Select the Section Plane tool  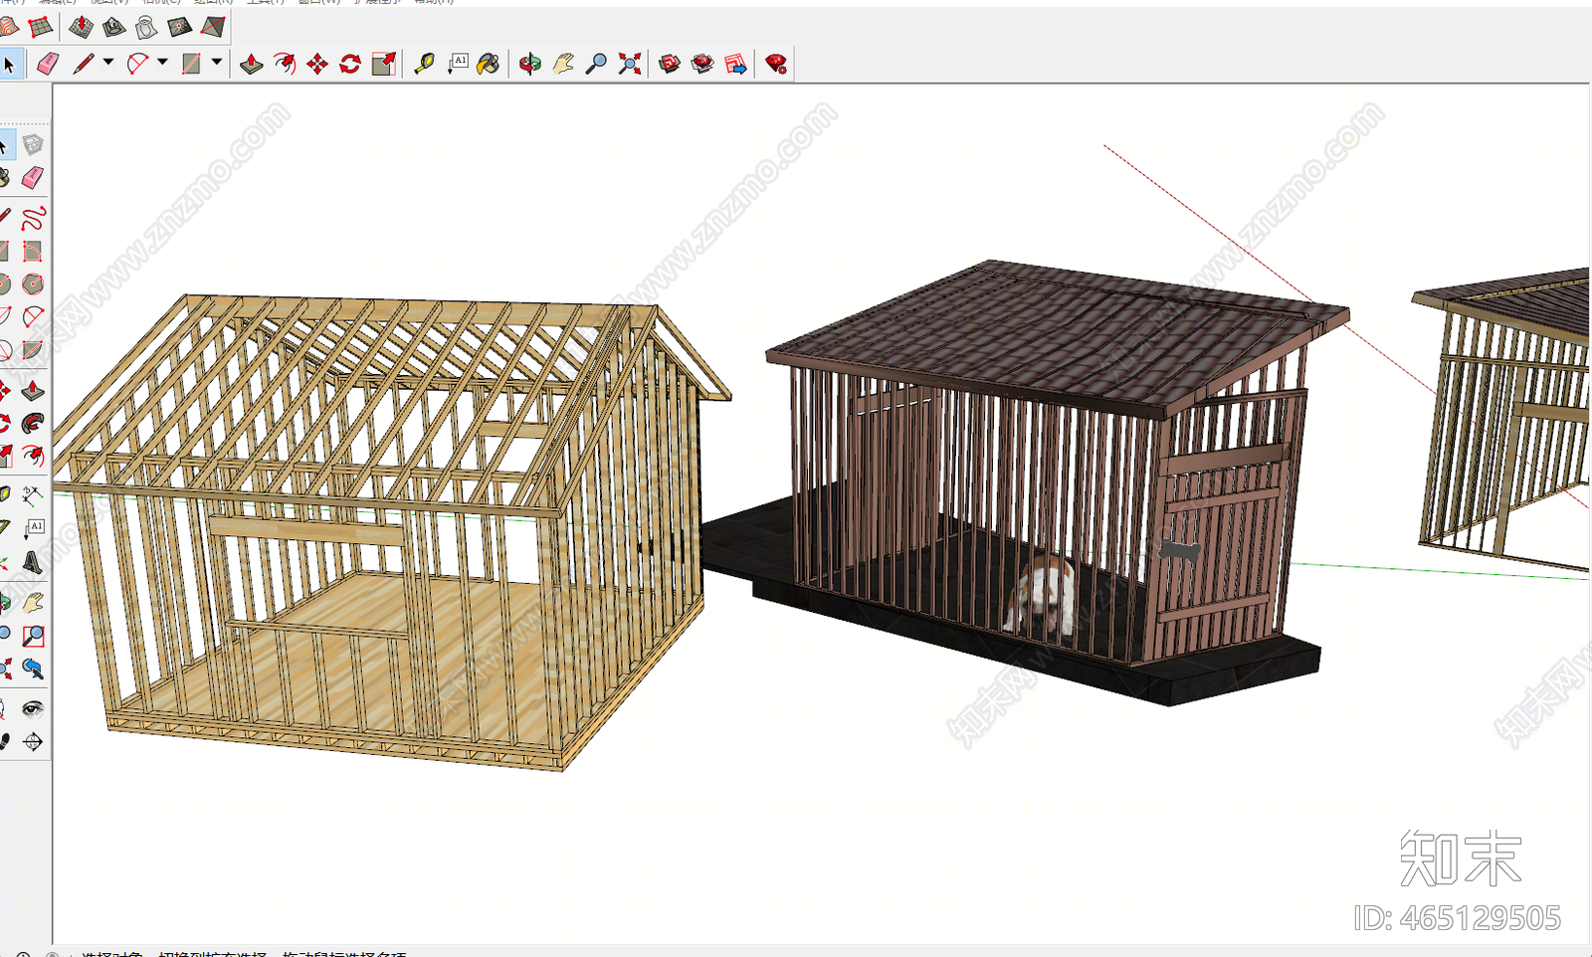click(33, 741)
